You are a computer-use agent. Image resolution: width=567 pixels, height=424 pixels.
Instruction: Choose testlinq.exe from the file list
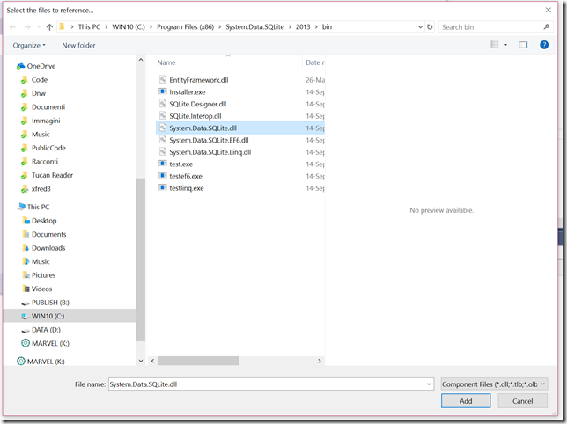(x=186, y=188)
